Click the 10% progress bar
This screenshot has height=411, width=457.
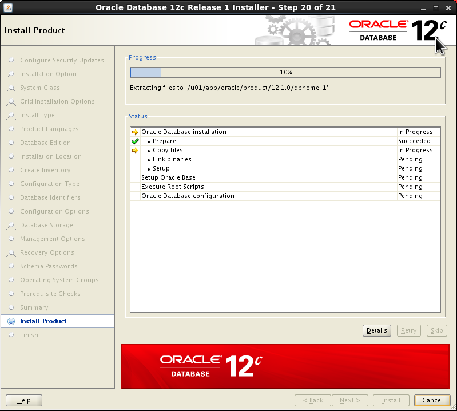tap(285, 72)
